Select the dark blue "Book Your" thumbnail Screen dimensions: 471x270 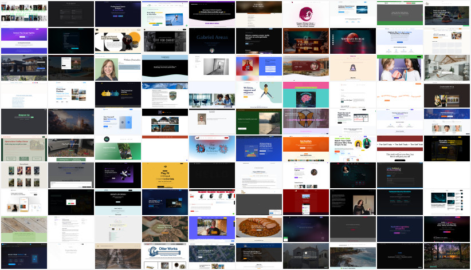(24, 256)
